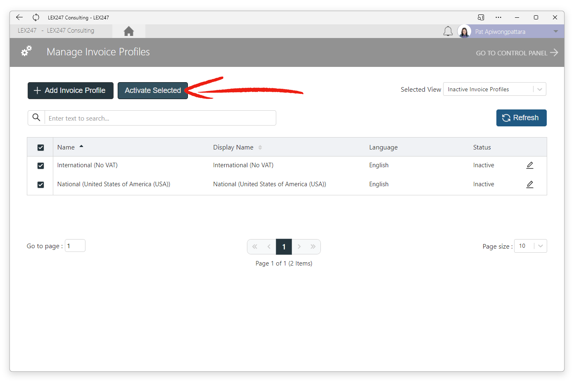This screenshot has width=574, height=382.
Task: Uncheck National (United States) row checkbox
Action: pyautogui.click(x=40, y=185)
